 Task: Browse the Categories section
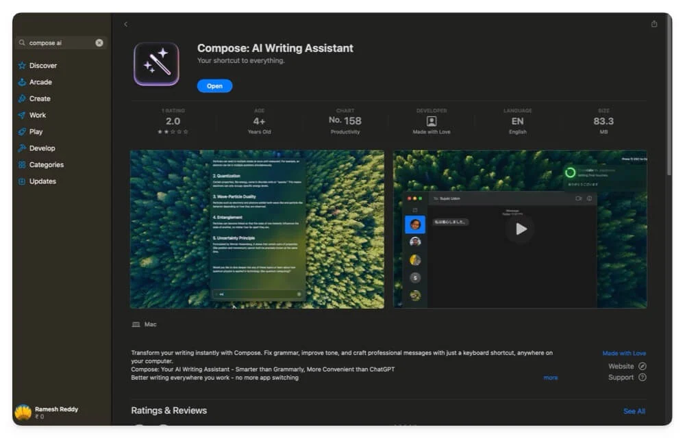47,165
